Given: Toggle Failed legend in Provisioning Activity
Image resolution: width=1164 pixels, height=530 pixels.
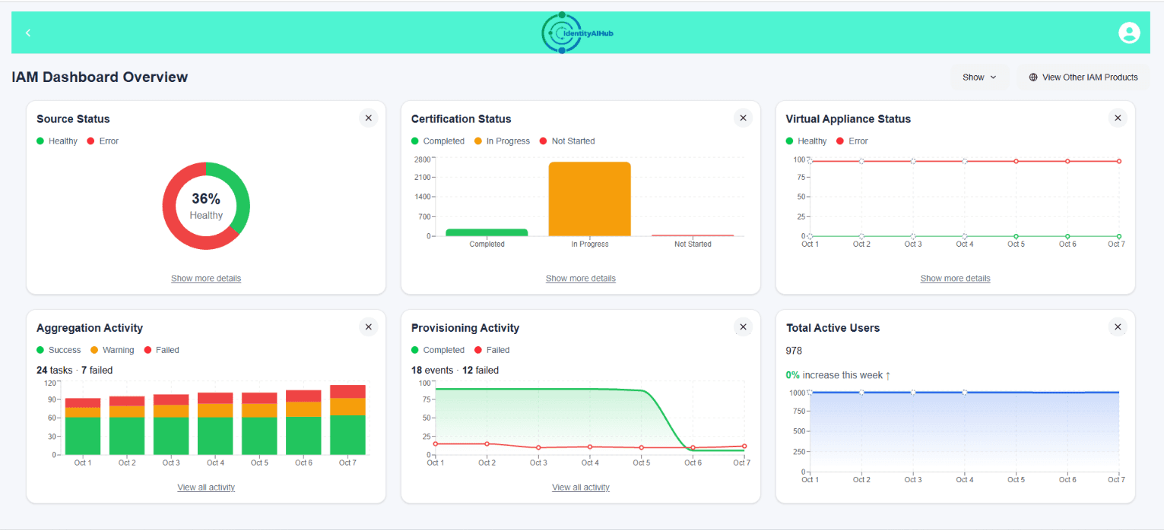Looking at the screenshot, I should tap(491, 350).
